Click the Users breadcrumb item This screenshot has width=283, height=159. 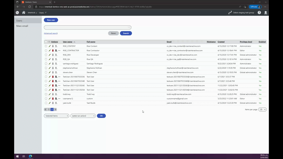tap(41, 13)
